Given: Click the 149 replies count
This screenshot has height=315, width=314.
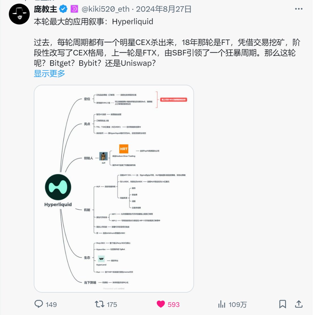Looking at the screenshot, I should tap(51, 305).
